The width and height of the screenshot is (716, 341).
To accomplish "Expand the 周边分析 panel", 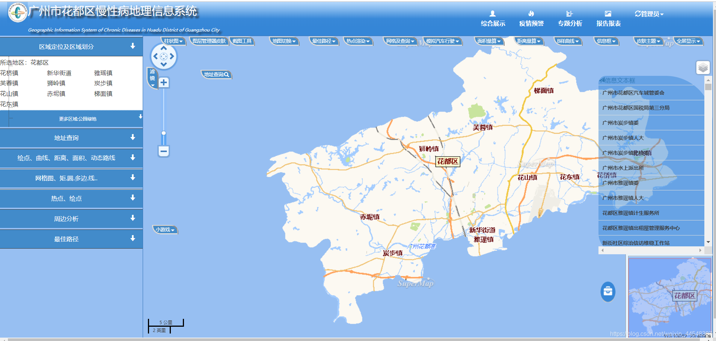I will click(x=71, y=219).
